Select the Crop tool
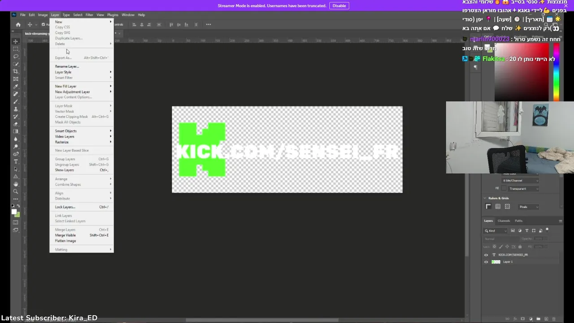 pos(16,71)
